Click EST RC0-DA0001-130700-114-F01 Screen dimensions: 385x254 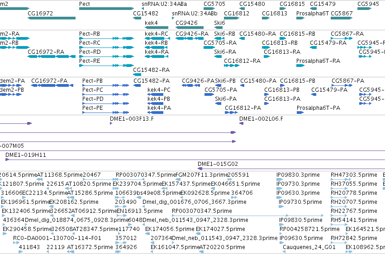(x=16, y=243)
